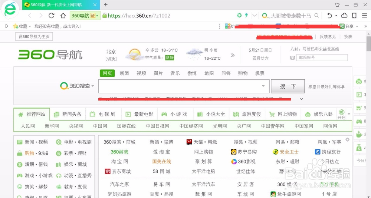Image resolution: width=371 pixels, height=198 pixels.
Task: Open 淘宝网 link
Action: pos(119,162)
